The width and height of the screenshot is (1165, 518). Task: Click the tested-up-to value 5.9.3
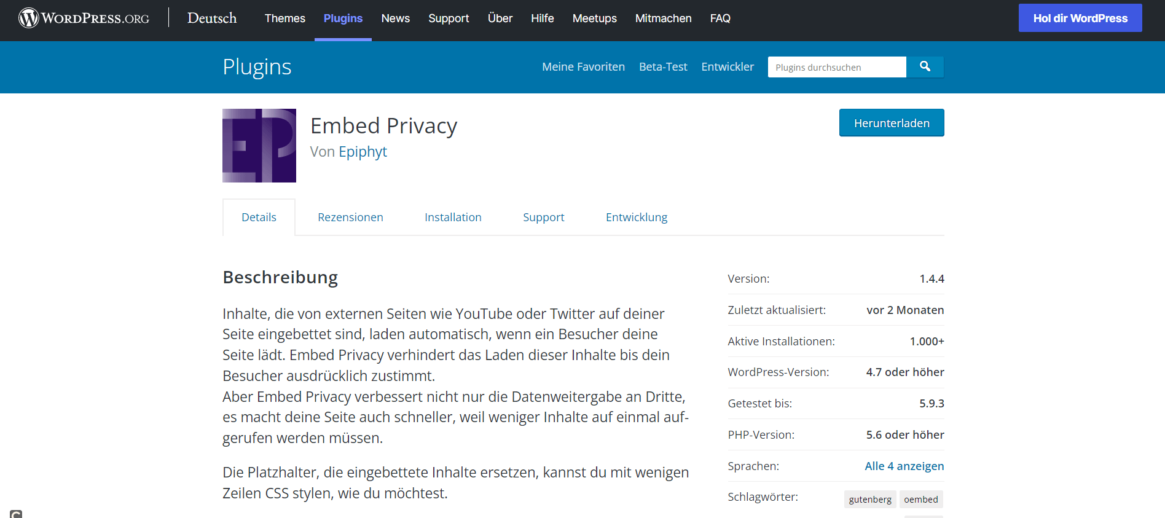pyautogui.click(x=932, y=403)
